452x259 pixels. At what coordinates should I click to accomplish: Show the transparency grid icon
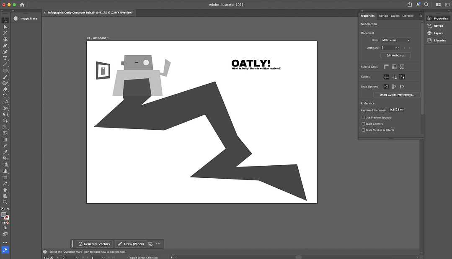(x=402, y=67)
